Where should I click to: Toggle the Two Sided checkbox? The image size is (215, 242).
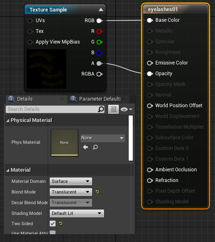coord(53,224)
